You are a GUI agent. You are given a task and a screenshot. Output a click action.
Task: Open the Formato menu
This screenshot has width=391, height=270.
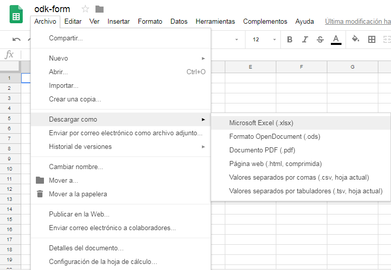pos(150,21)
